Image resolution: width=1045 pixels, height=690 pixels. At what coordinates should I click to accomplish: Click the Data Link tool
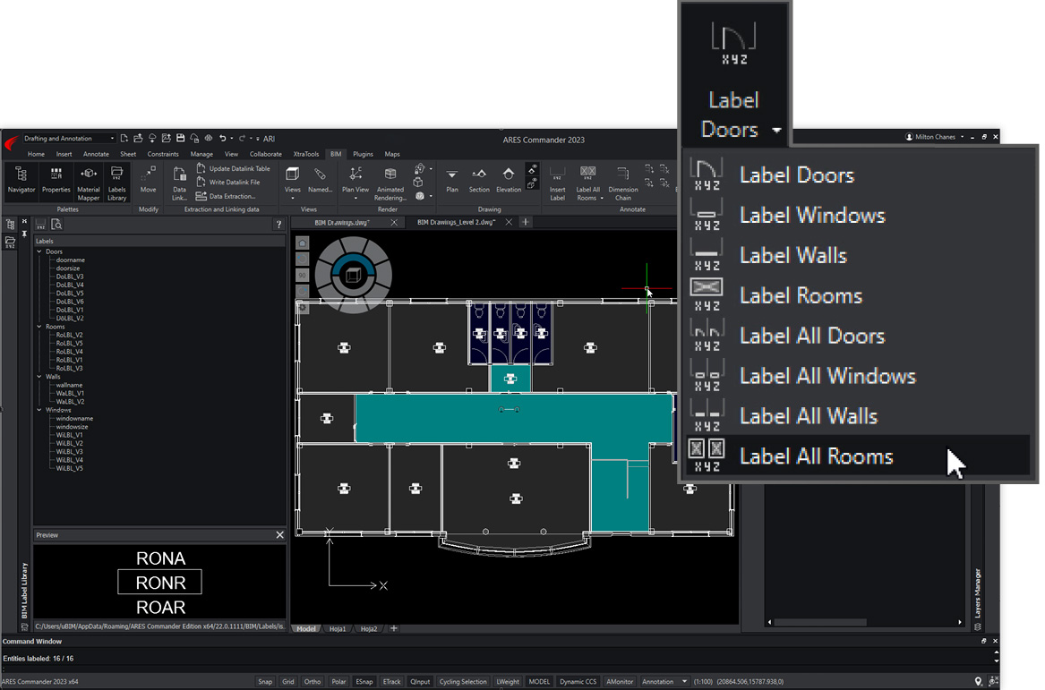click(x=179, y=183)
